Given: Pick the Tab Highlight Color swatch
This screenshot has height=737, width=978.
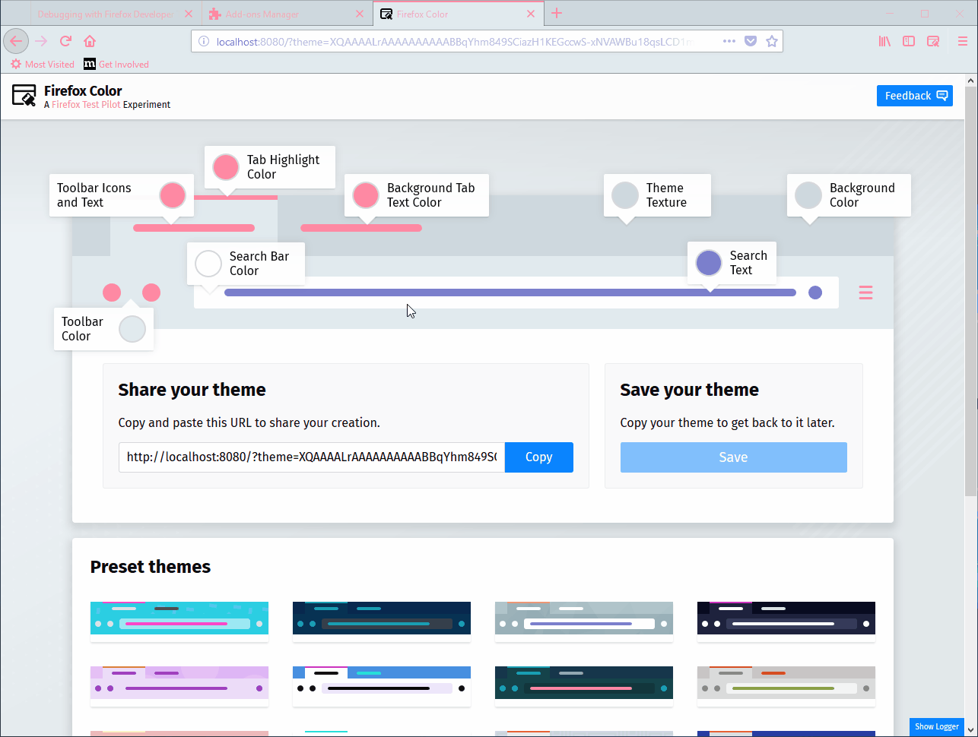Looking at the screenshot, I should (226, 167).
